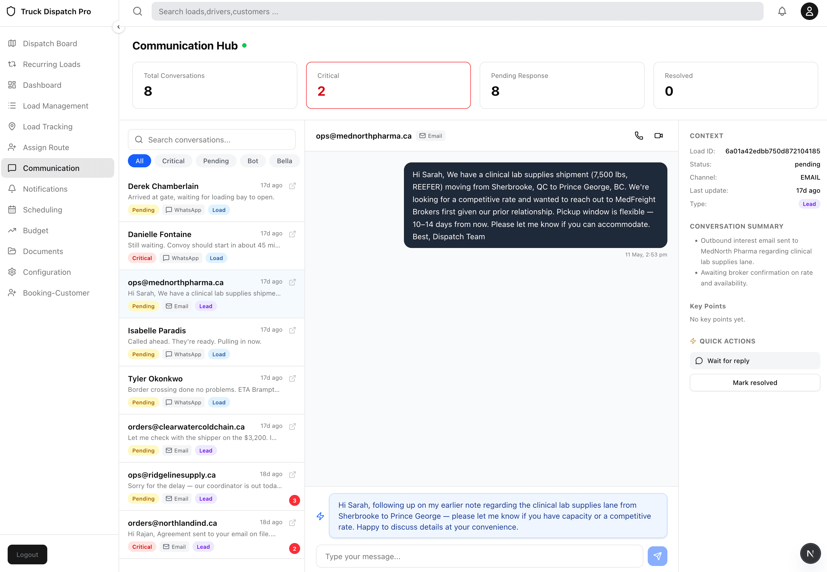Screen dimensions: 827x572
Task: Focus the Search loads, drivers, customers field
Action: 457,11
